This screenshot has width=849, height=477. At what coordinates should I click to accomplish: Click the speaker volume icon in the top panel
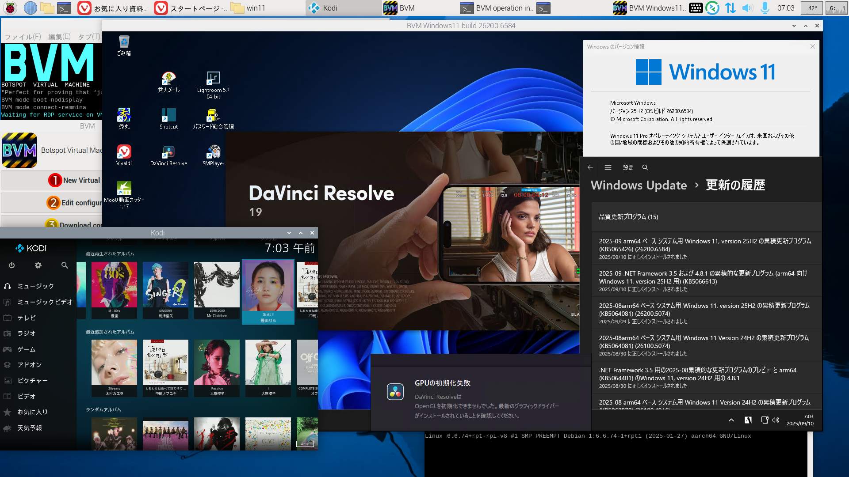[x=747, y=8]
